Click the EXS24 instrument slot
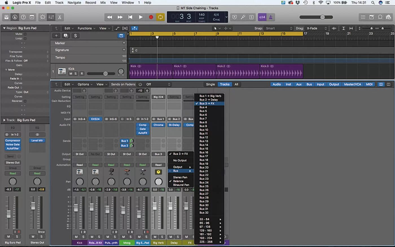Viewport: 395px width, 247px height. (x=95, y=119)
